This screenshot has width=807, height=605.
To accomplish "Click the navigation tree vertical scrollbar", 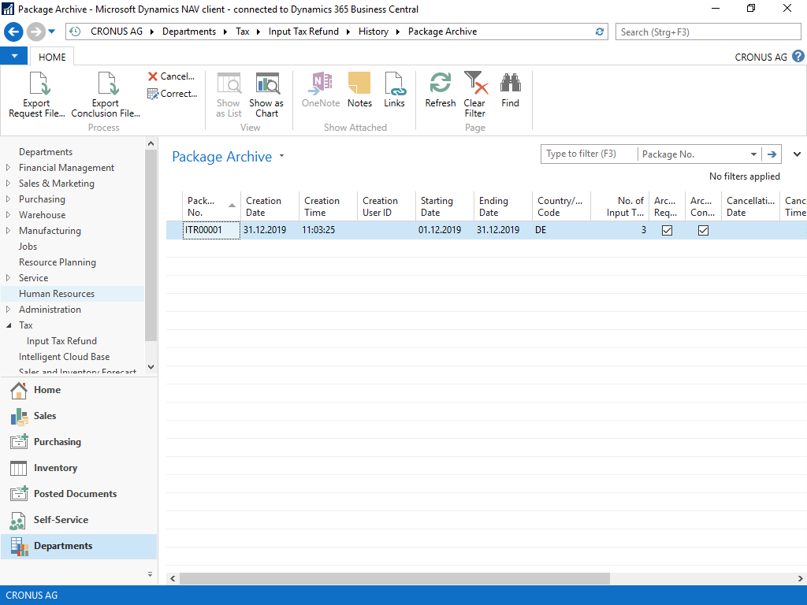I will click(151, 246).
